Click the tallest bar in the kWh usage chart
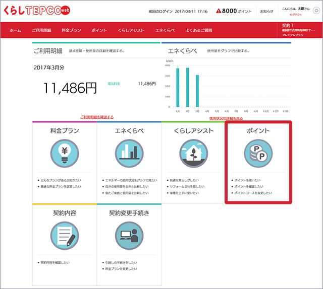323x289 pixels. pos(187,87)
